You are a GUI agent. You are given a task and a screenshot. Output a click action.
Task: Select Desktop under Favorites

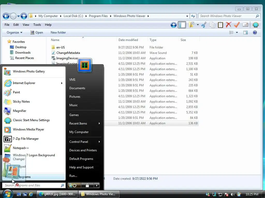18,47
